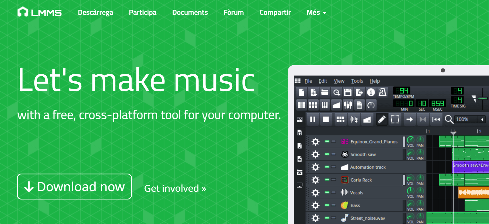489x224 pixels.
Task: Create a new project with the blank page icon
Action: point(301,92)
